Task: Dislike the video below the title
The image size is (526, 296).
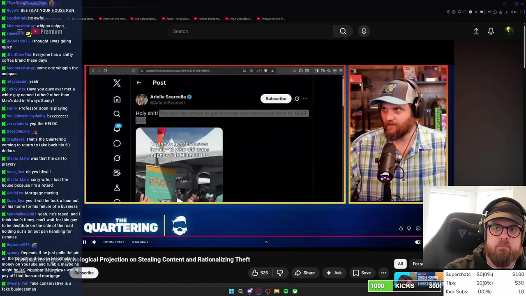Action: 280,273
